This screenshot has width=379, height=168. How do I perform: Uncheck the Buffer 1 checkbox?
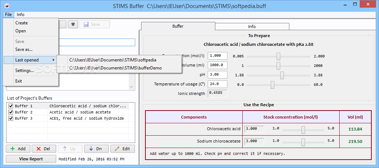click(11, 106)
